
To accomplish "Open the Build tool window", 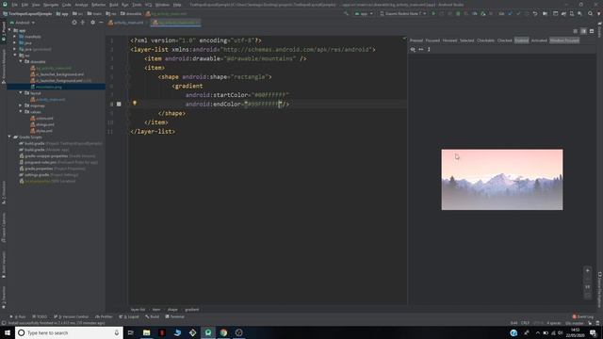I will point(153,316).
